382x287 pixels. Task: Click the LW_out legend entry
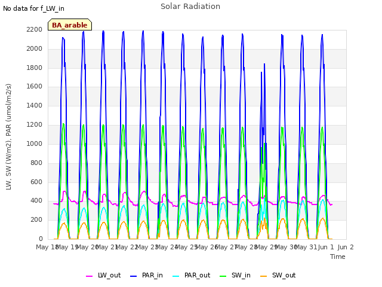[x=103, y=276]
